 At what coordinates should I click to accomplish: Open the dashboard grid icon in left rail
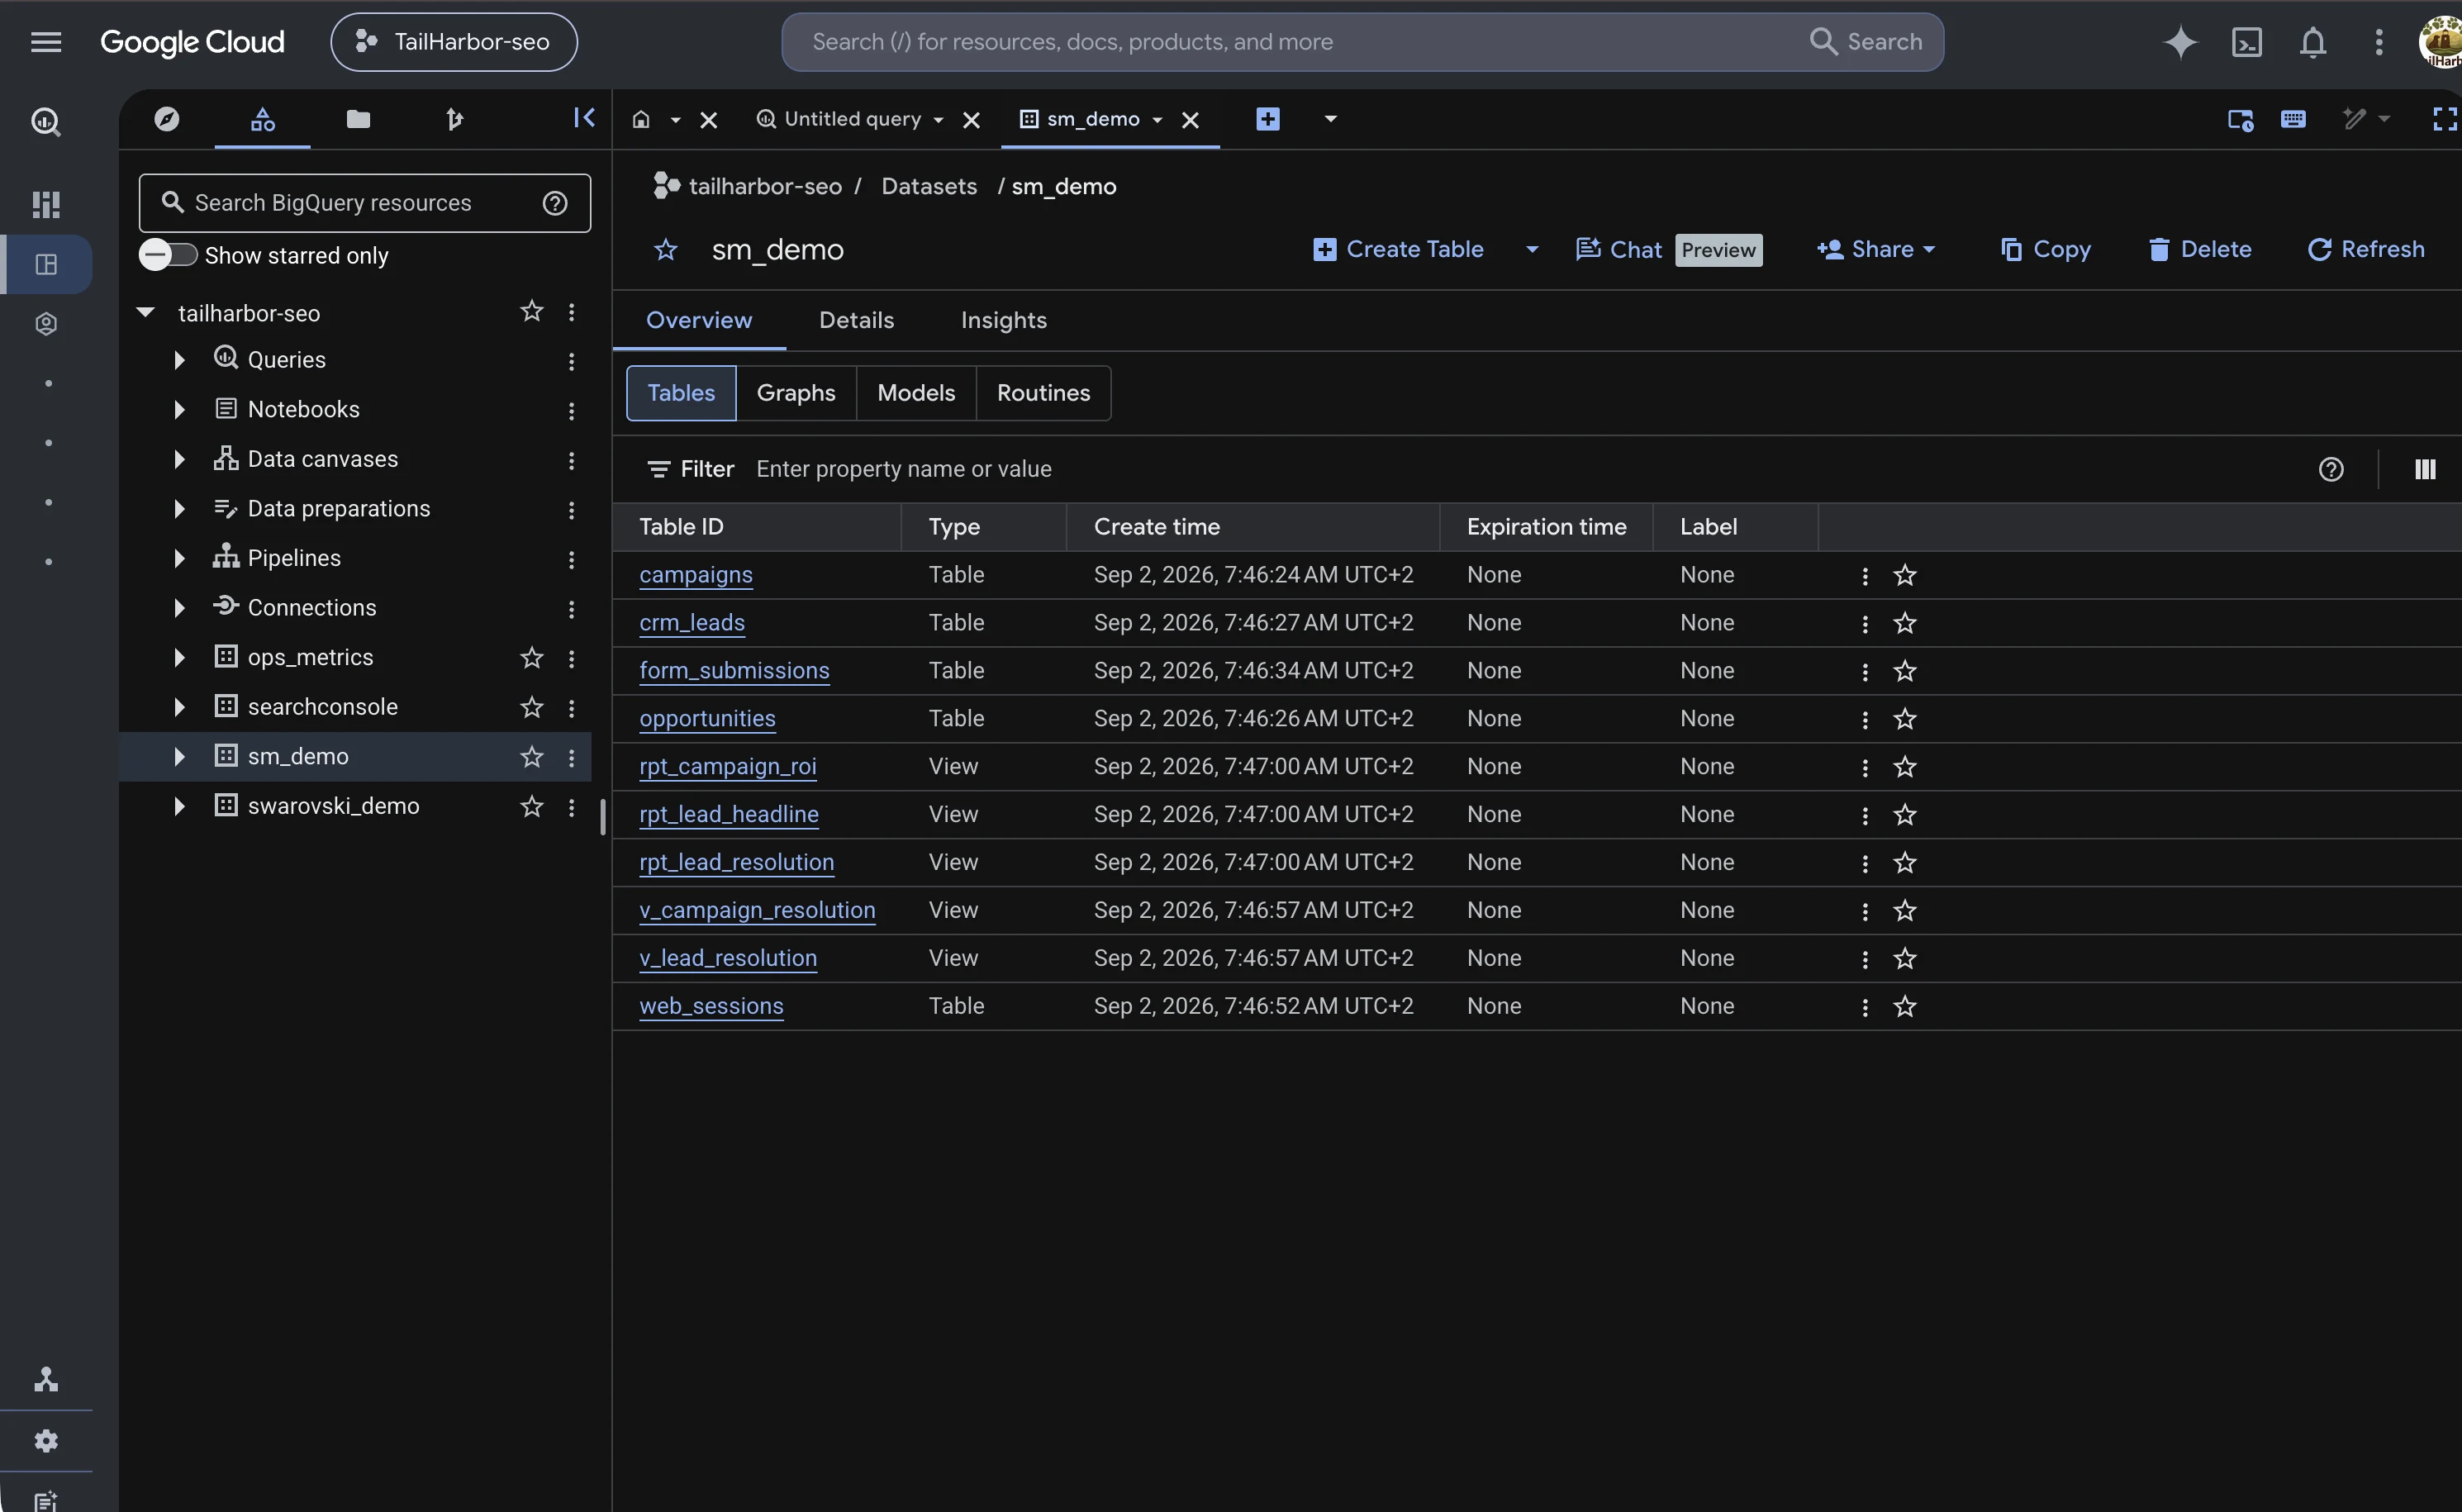(46, 204)
